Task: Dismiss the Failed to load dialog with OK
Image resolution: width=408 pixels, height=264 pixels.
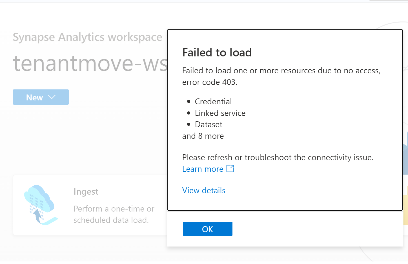Action: [x=207, y=229]
